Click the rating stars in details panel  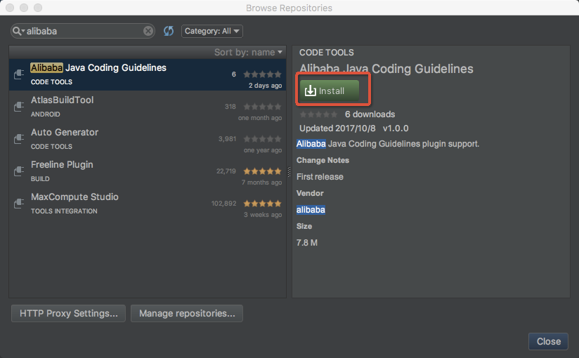coord(318,114)
